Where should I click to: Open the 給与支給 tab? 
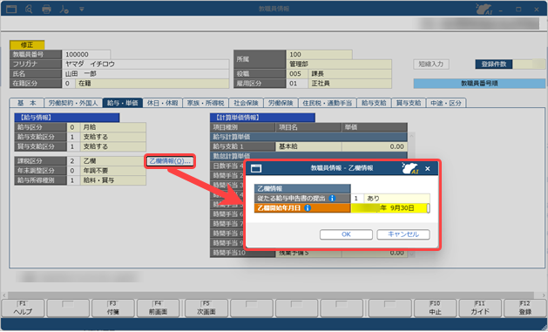374,103
